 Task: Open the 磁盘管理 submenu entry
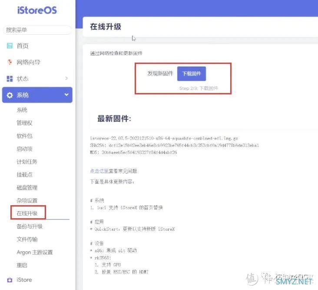coord(27,187)
